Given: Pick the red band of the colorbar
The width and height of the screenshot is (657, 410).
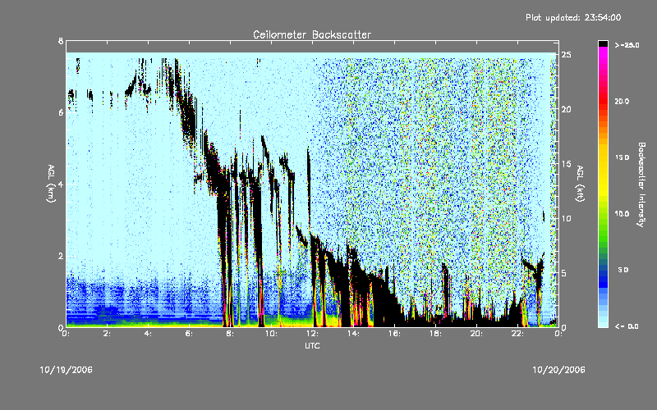Looking at the screenshot, I should pos(603,100).
